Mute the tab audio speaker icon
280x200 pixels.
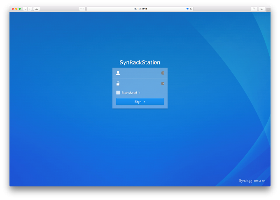point(187,9)
